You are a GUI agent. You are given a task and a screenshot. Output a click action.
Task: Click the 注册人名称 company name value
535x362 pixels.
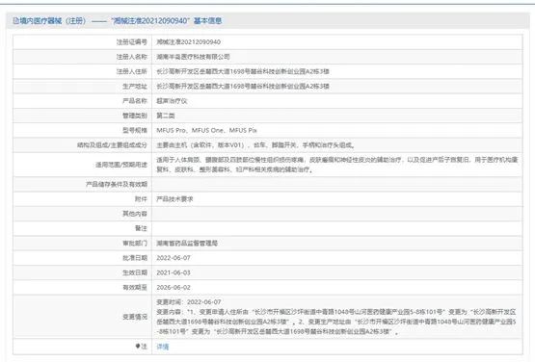click(193, 57)
